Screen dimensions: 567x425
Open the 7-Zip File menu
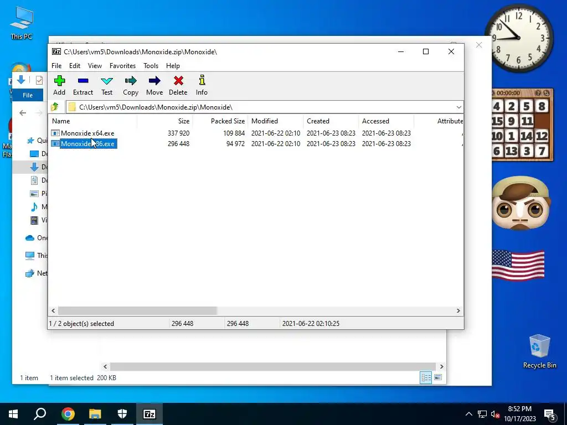pyautogui.click(x=56, y=66)
